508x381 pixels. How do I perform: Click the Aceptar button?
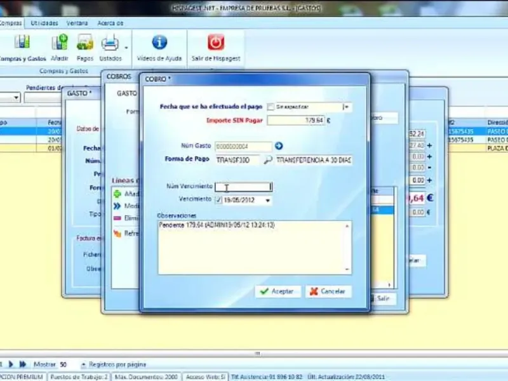pos(278,291)
